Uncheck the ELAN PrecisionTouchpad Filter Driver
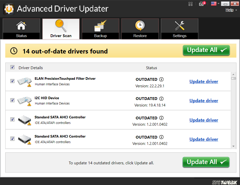The image size is (240, 185). [12, 81]
